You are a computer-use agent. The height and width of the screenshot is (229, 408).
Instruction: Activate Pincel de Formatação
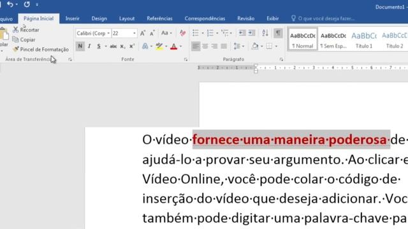(x=41, y=50)
